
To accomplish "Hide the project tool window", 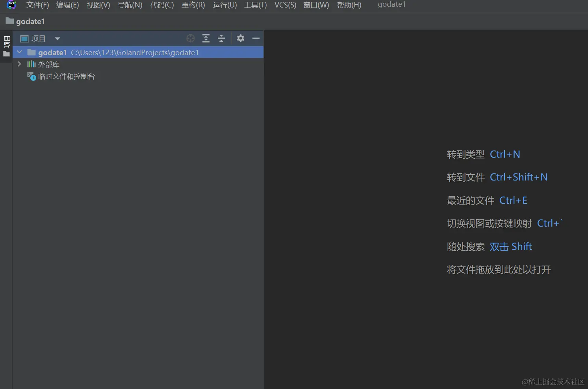I will 256,38.
